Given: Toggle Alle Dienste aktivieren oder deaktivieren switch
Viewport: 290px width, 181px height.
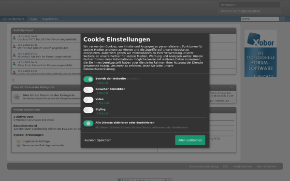Looking at the screenshot, I should [88, 124].
